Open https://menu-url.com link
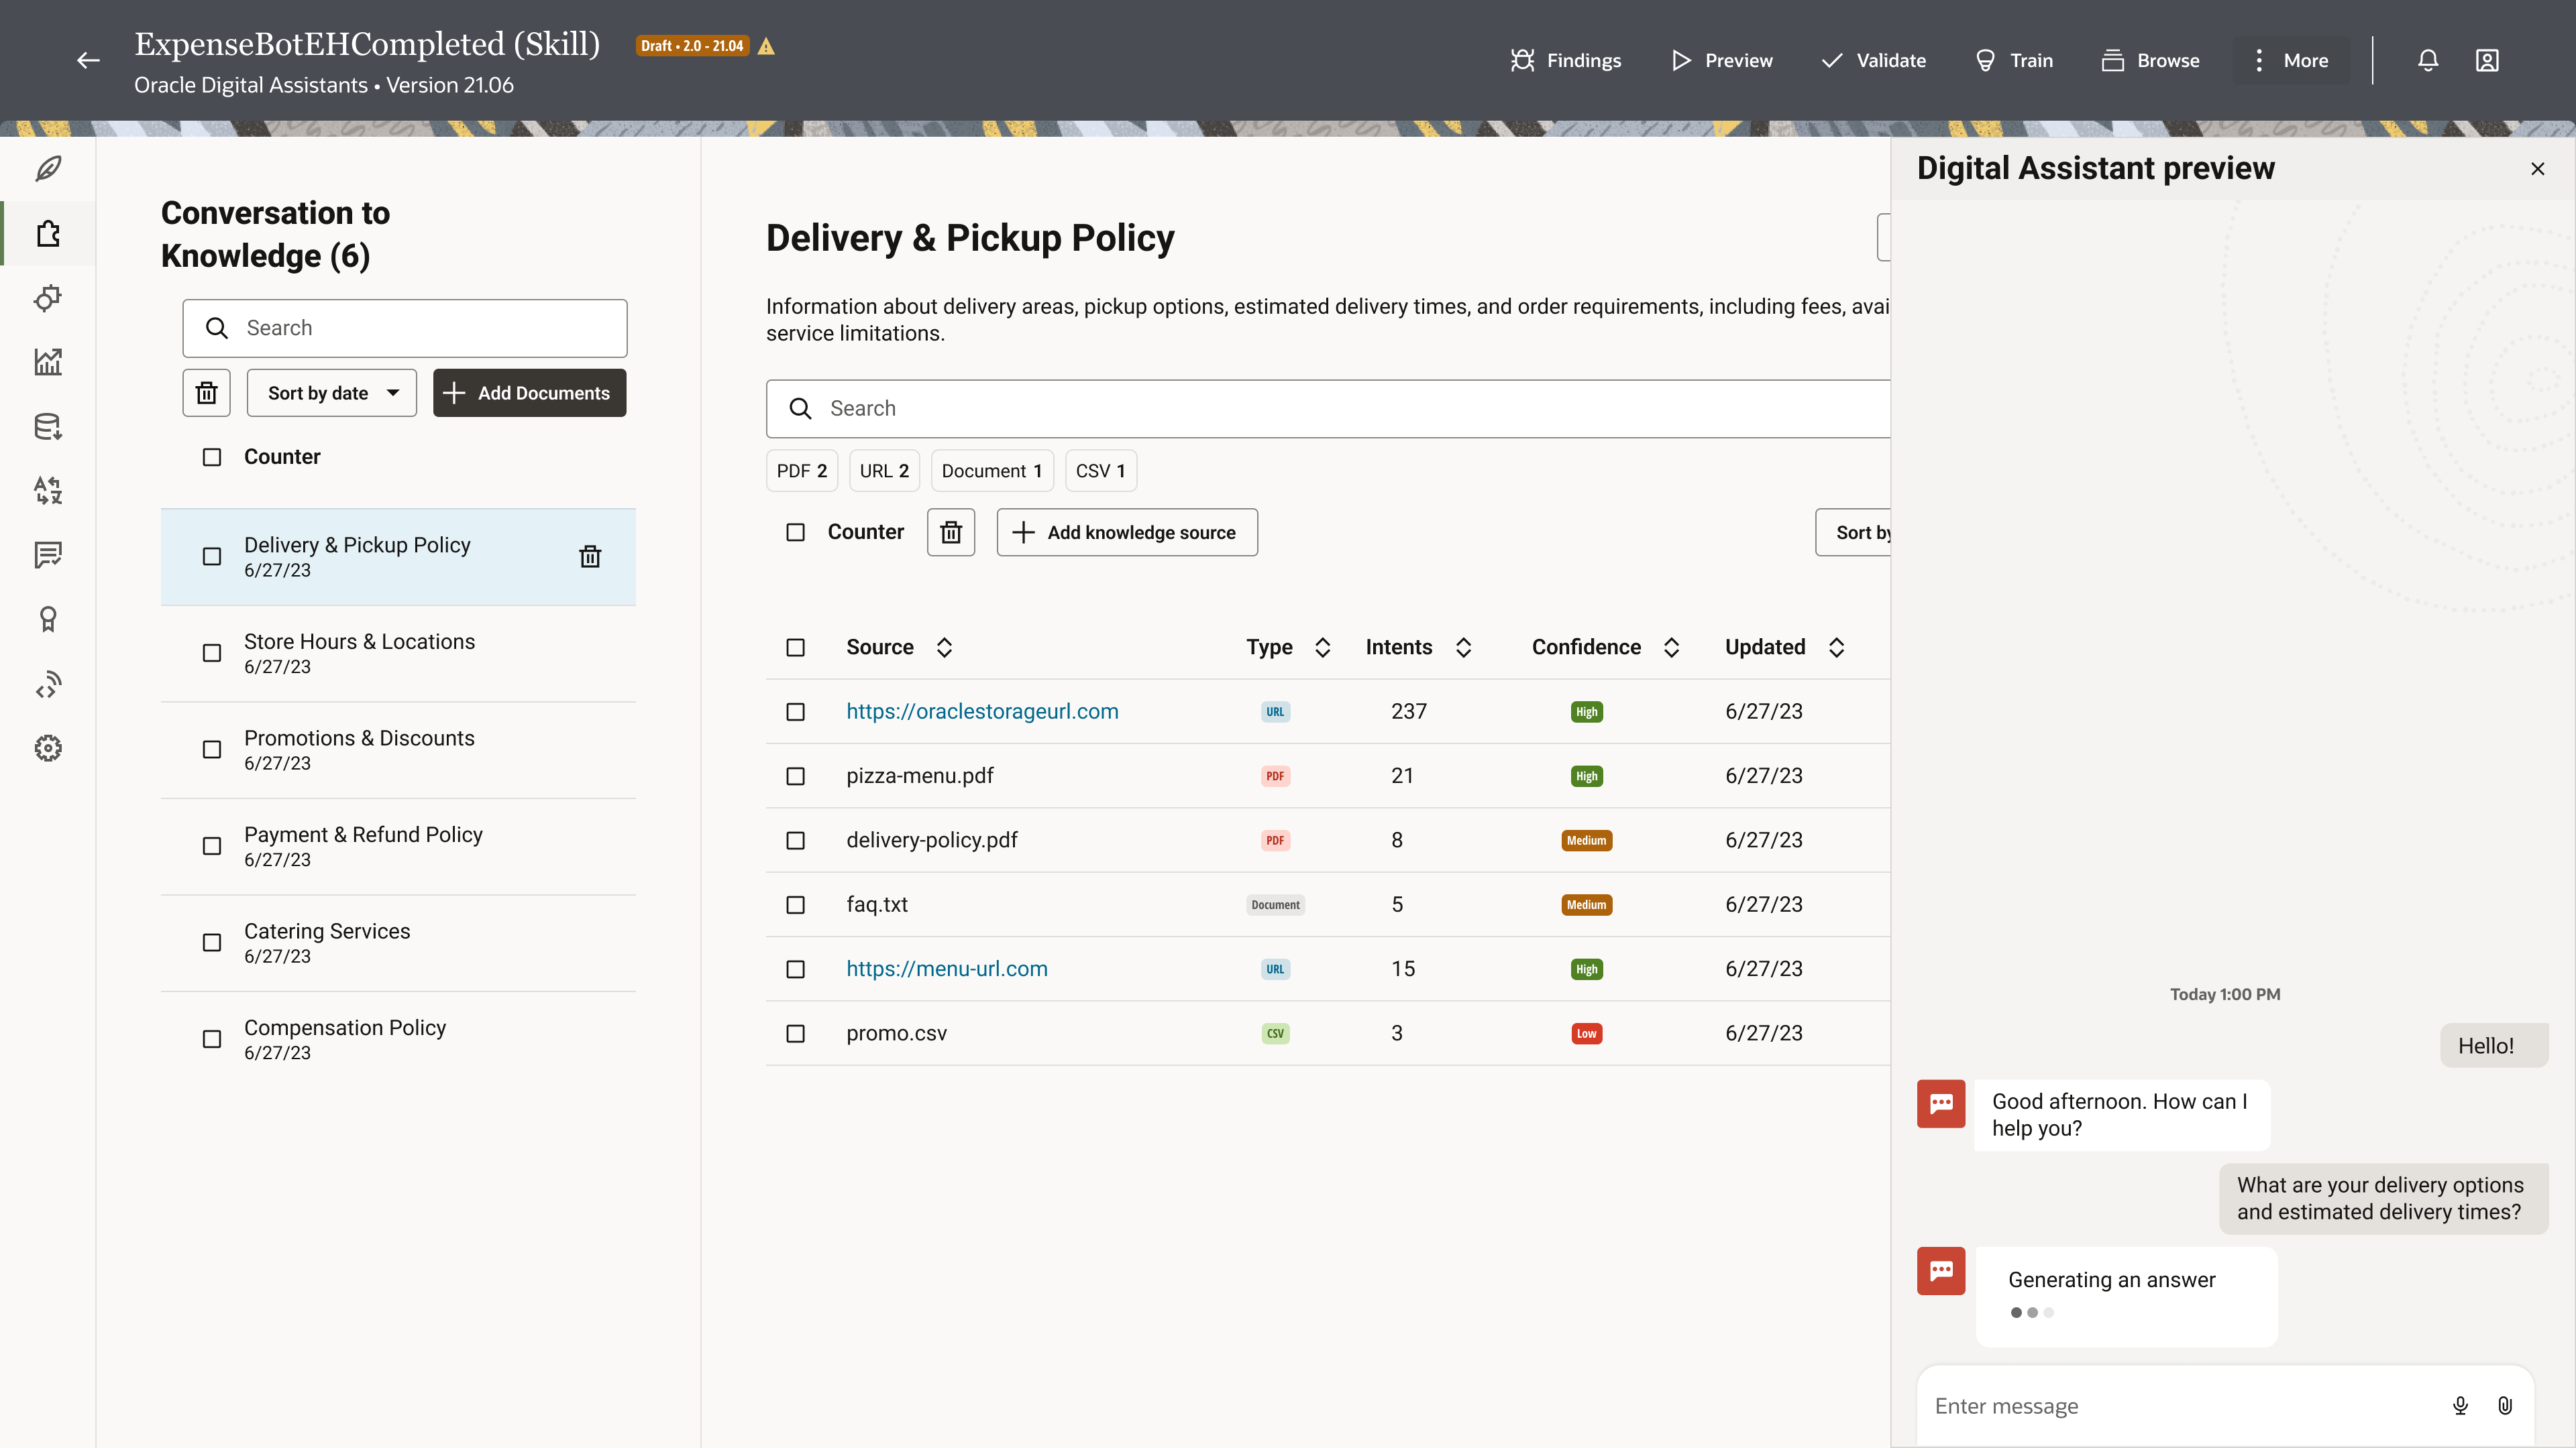 click(x=947, y=969)
